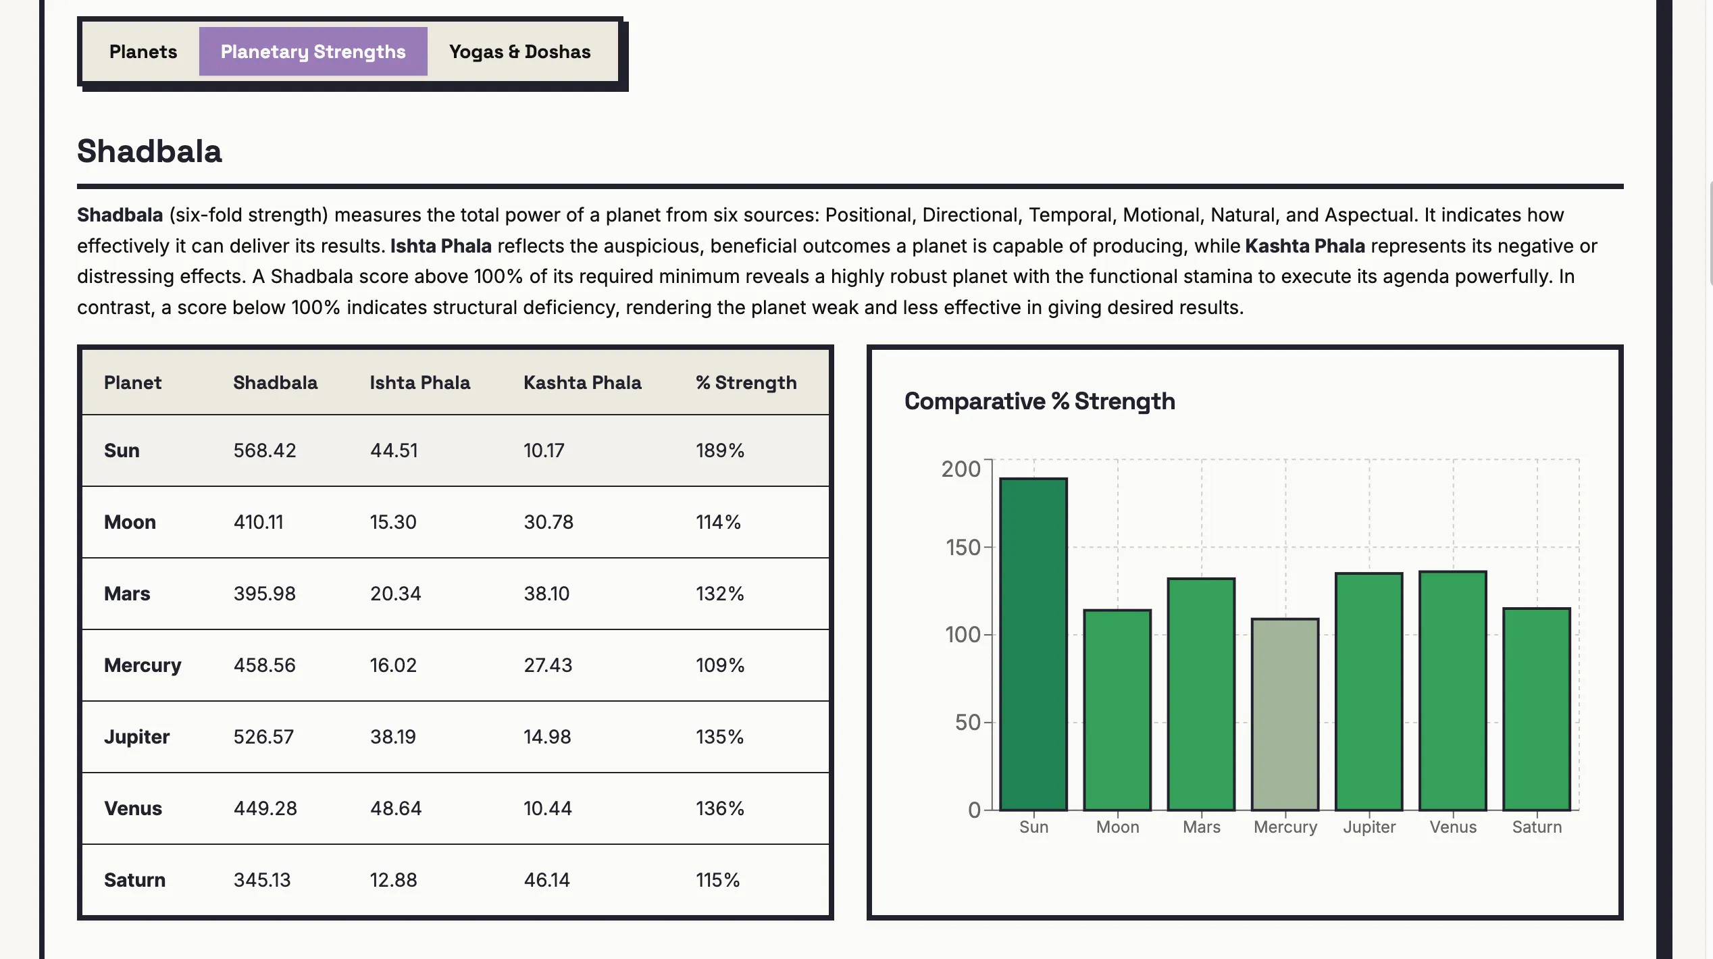Click the Ishta Phala column header
1713x959 pixels.
[x=419, y=382]
